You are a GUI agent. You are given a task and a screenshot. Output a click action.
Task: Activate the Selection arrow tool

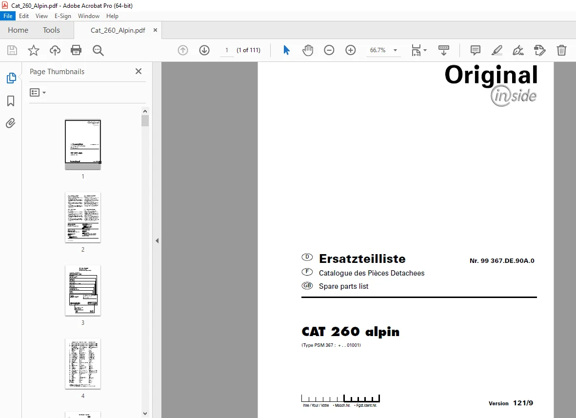coord(286,50)
